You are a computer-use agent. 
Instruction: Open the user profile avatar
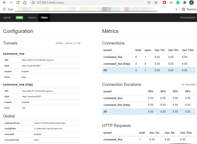[x=192, y=3]
